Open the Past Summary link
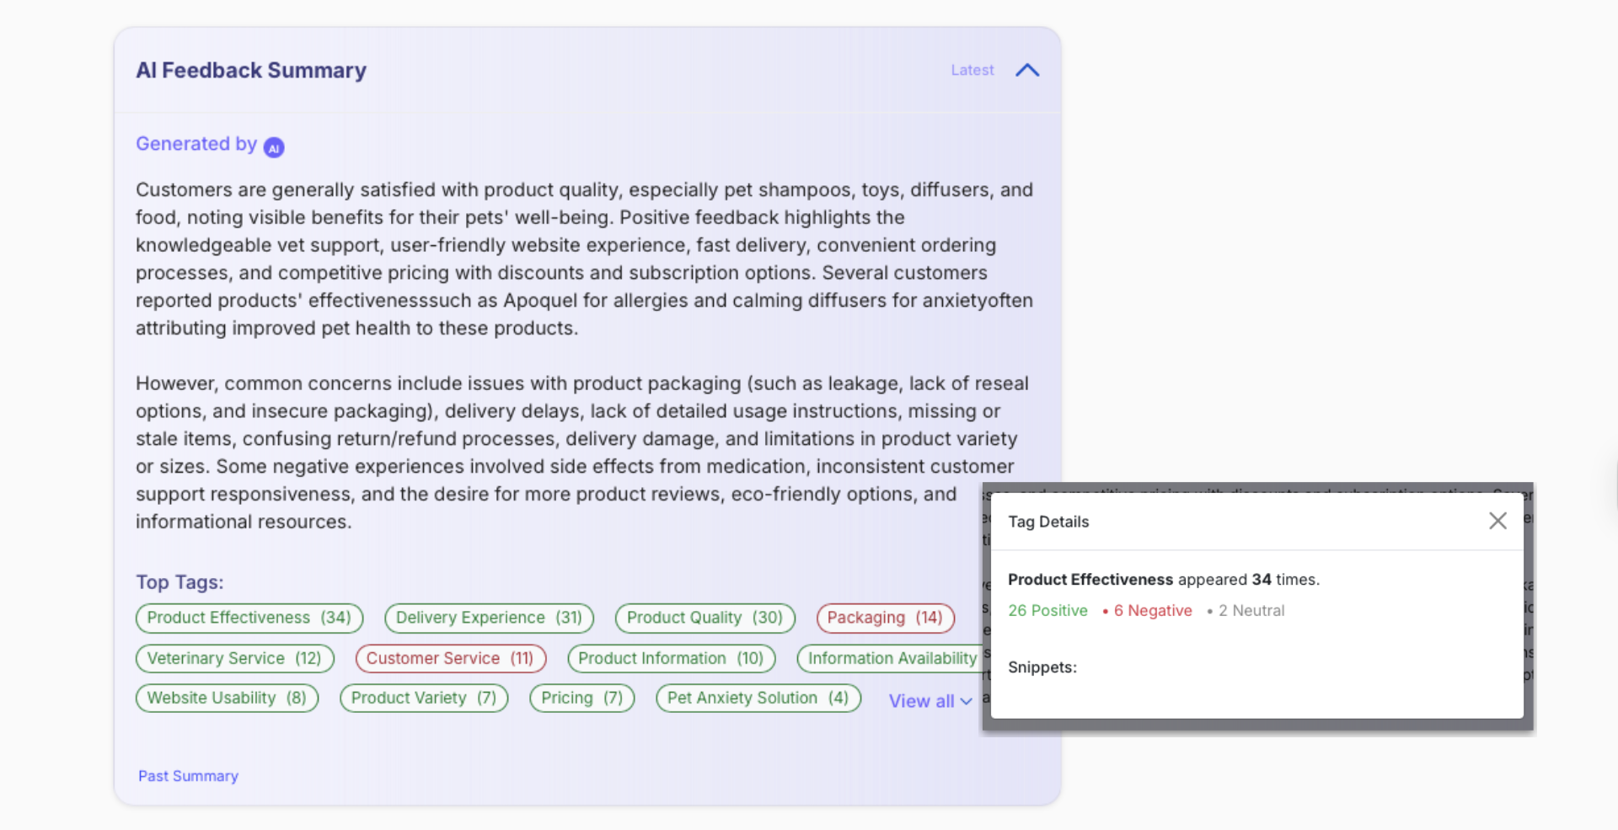The height and width of the screenshot is (830, 1618). click(188, 776)
